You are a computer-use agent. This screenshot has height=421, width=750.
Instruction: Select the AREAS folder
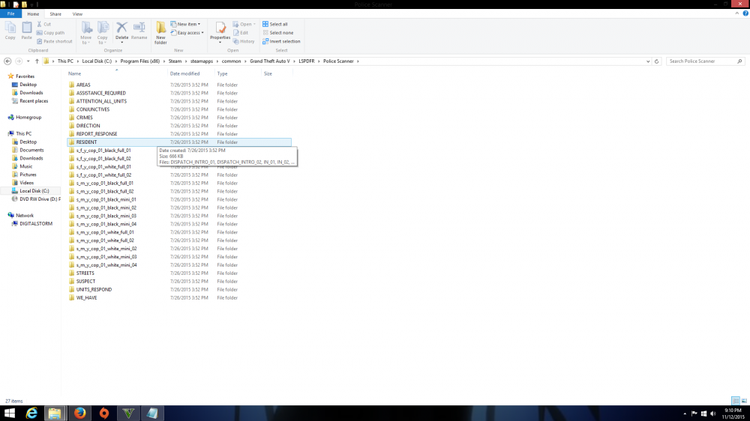point(83,85)
